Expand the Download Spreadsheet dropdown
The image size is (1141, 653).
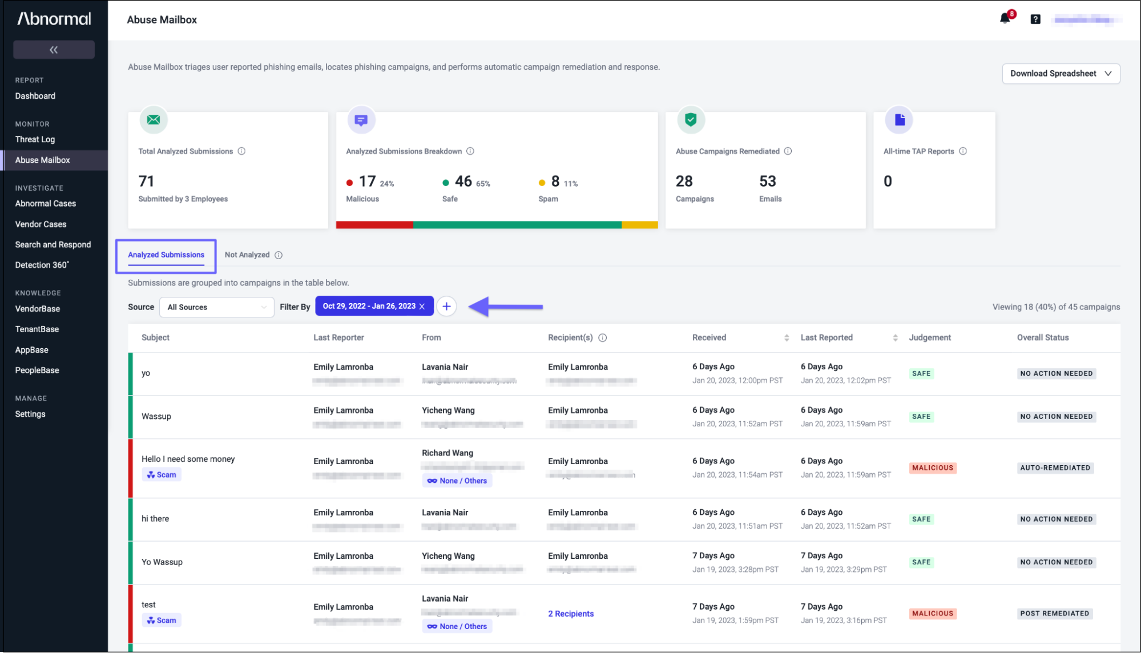click(x=1061, y=74)
